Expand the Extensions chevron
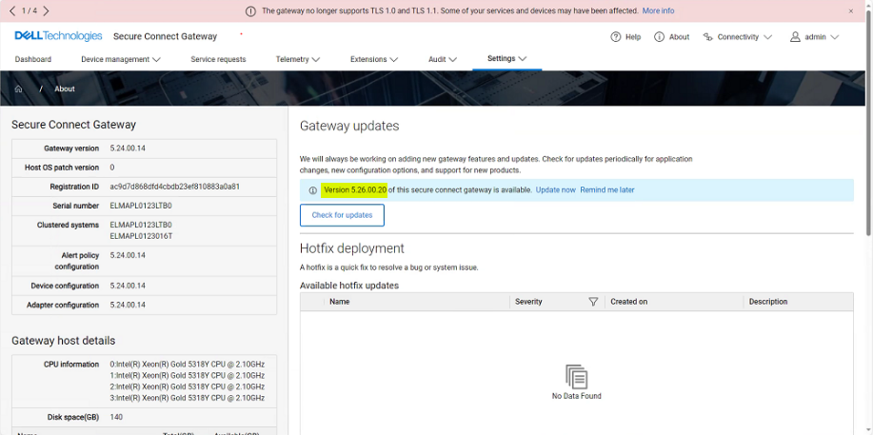The height and width of the screenshot is (435, 873). (393, 59)
